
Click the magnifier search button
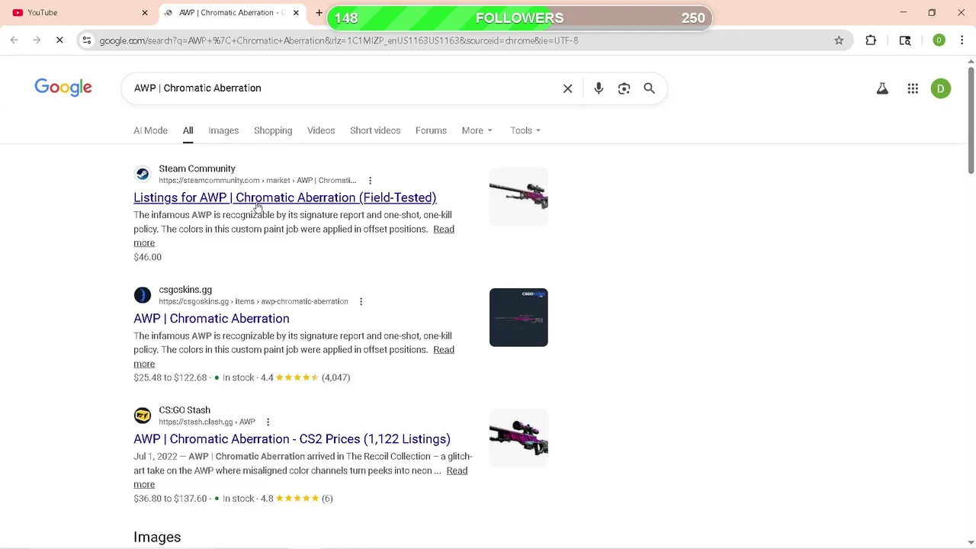pos(649,88)
